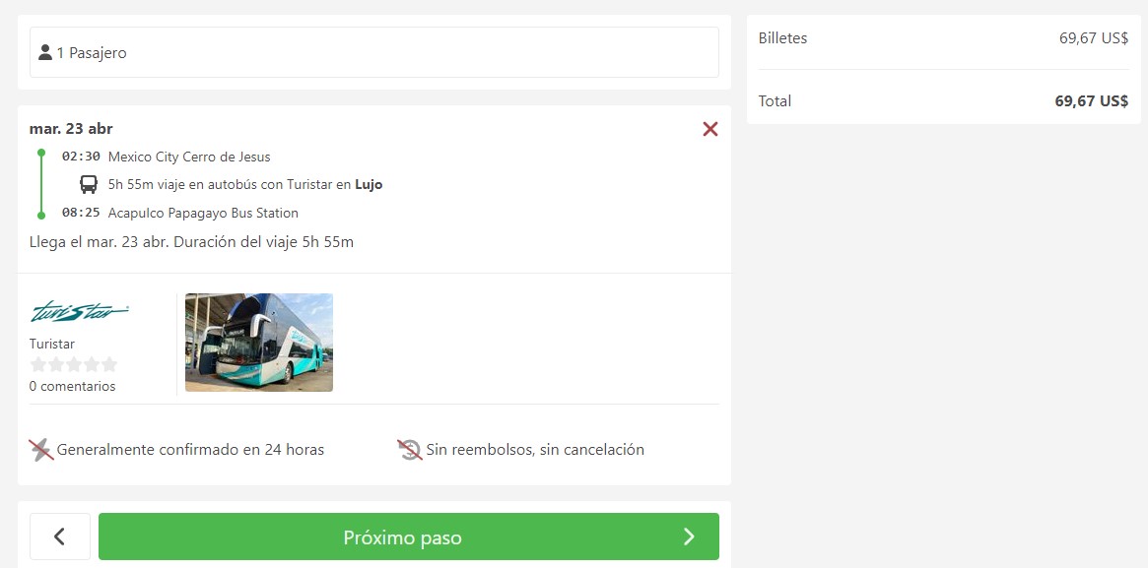
Task: Open the 1 Pasajero selector field
Action: coord(374,52)
